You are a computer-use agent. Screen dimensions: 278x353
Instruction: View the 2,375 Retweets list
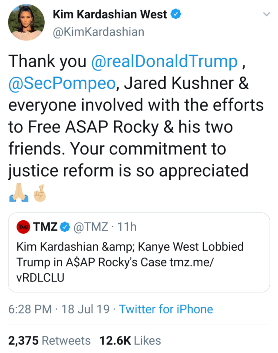[50, 340]
